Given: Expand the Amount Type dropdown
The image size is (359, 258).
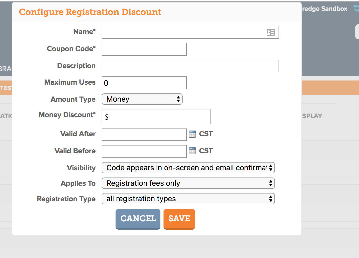Looking at the screenshot, I should click(x=142, y=99).
